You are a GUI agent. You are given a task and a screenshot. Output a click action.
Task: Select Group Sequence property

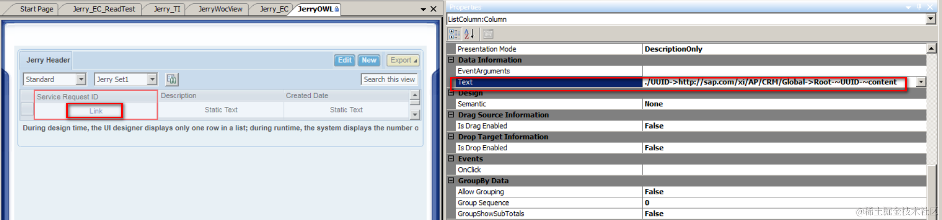click(691, 203)
